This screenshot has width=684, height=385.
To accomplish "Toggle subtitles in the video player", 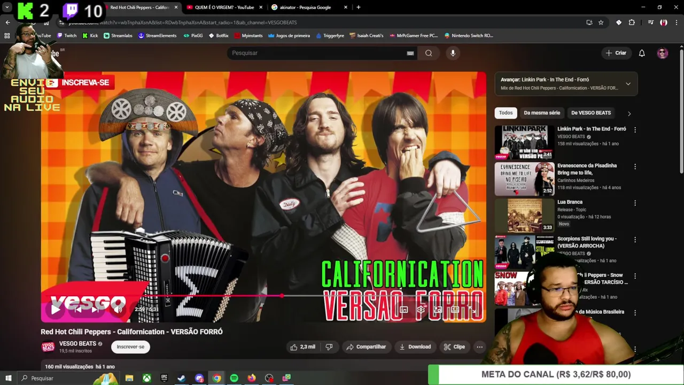I will coord(404,309).
